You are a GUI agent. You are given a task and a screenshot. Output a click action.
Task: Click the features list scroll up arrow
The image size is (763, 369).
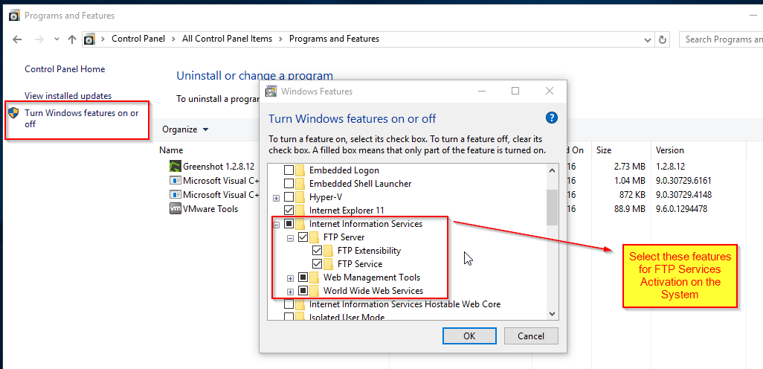pyautogui.click(x=552, y=170)
